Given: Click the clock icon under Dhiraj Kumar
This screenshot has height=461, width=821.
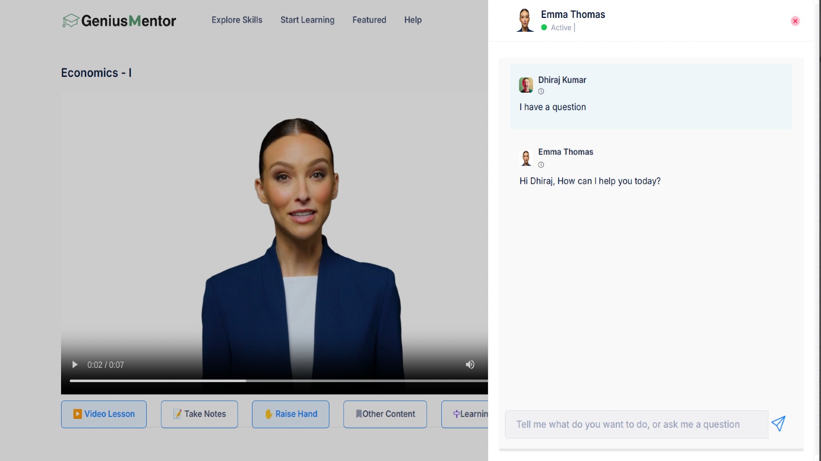Looking at the screenshot, I should [x=541, y=92].
